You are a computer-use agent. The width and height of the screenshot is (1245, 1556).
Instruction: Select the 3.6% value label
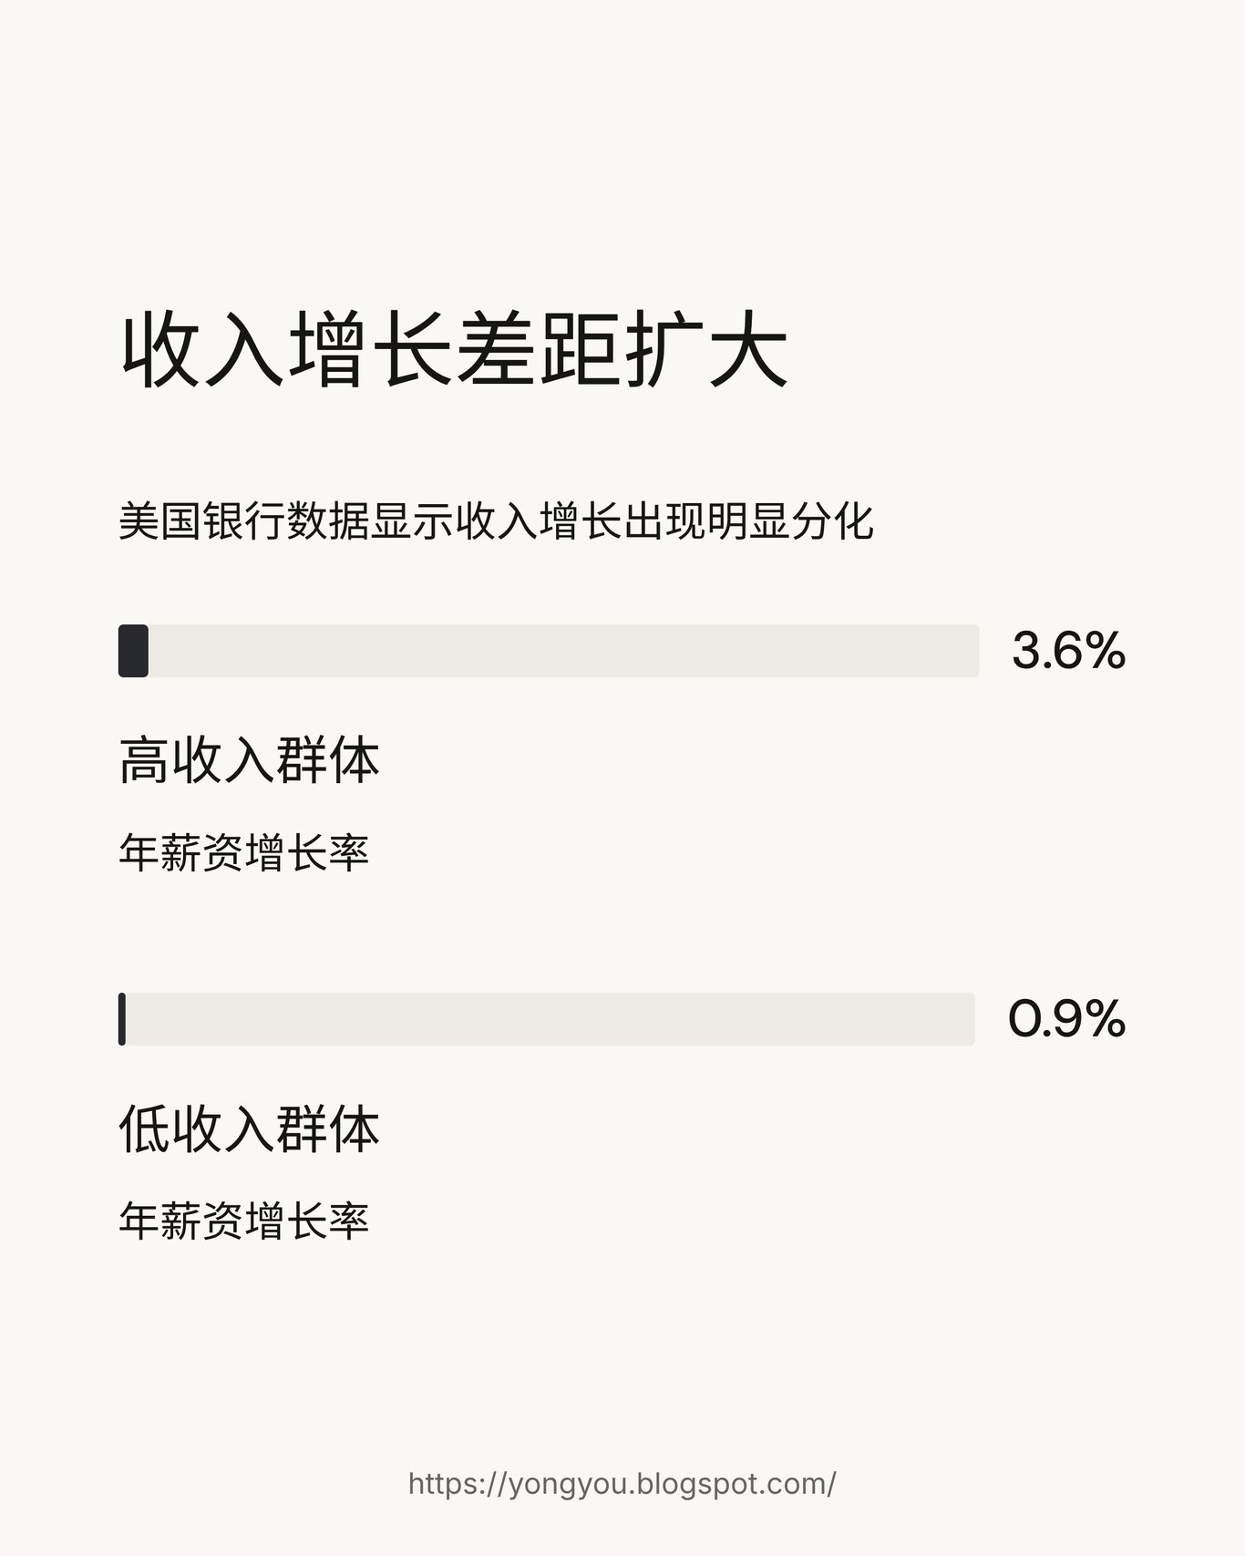(x=1068, y=651)
